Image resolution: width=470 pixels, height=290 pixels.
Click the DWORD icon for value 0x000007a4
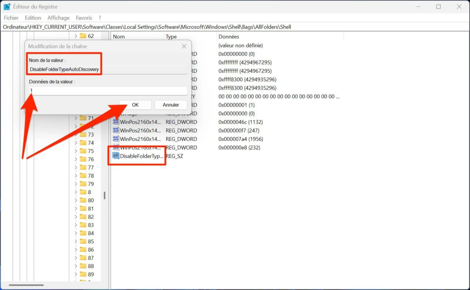tap(116, 139)
